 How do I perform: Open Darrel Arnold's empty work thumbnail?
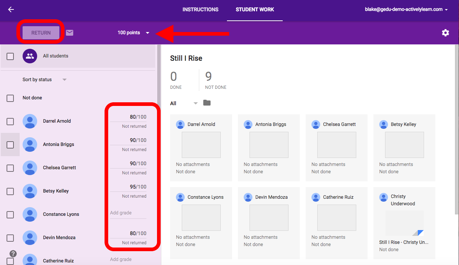201,145
